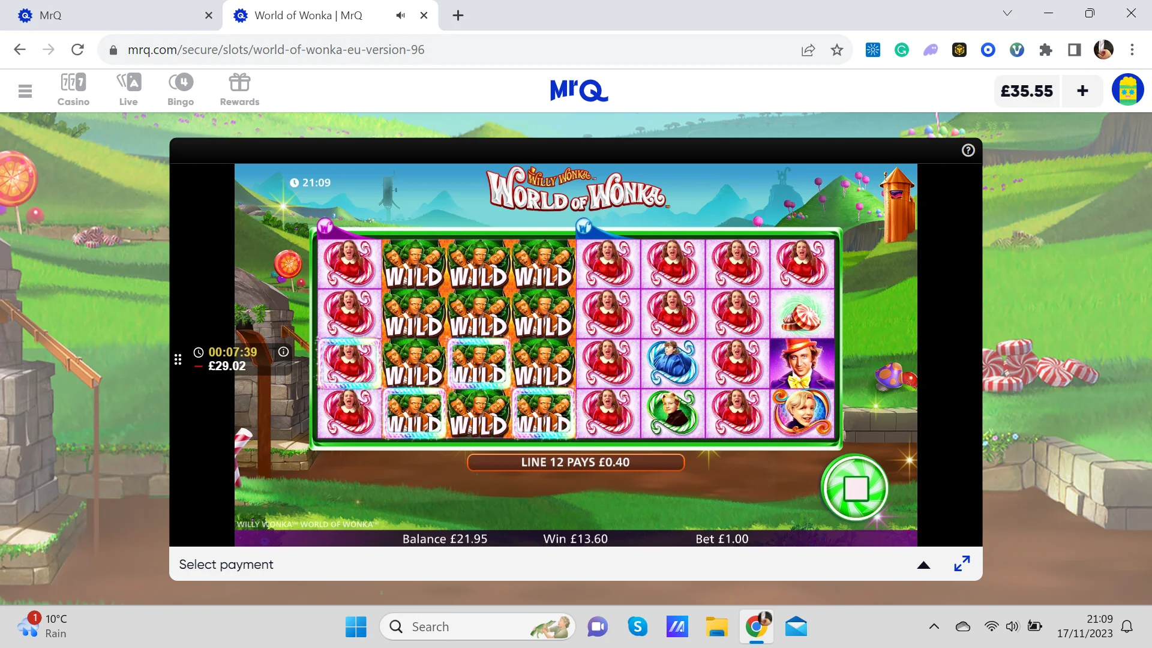Viewport: 1152px width, 648px height.
Task: Open the Casino section
Action: pyautogui.click(x=73, y=90)
